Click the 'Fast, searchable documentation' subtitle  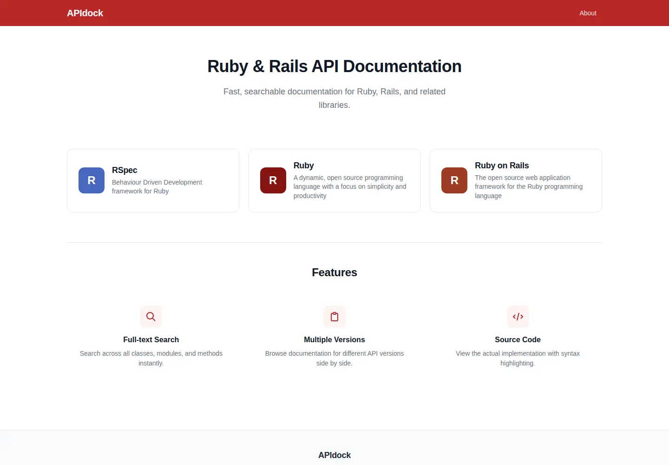coord(334,98)
